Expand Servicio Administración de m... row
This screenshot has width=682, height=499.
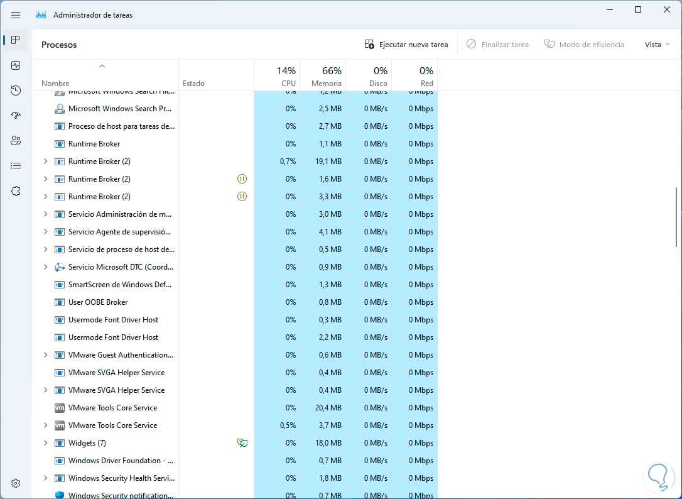(45, 214)
